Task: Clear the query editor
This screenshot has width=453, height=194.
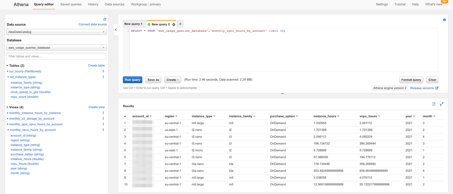Action: point(432,80)
